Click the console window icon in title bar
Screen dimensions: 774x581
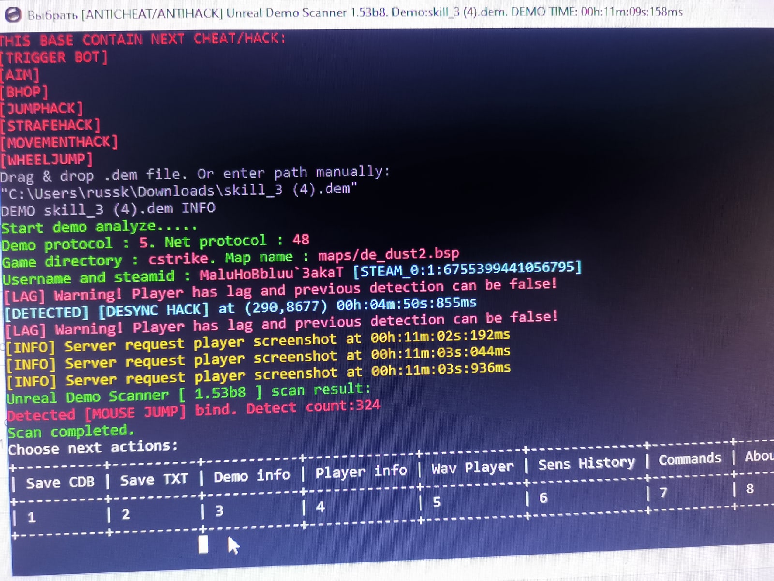13,14
